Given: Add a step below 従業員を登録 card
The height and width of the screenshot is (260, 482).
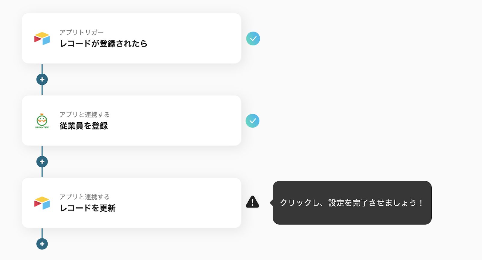Looking at the screenshot, I should 42,162.
